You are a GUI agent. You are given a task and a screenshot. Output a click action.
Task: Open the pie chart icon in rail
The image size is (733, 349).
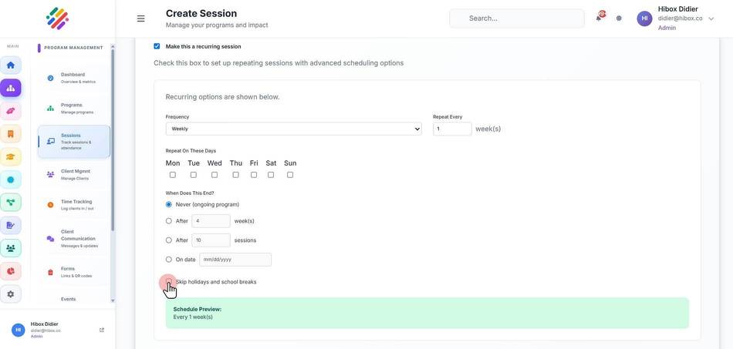[10, 271]
